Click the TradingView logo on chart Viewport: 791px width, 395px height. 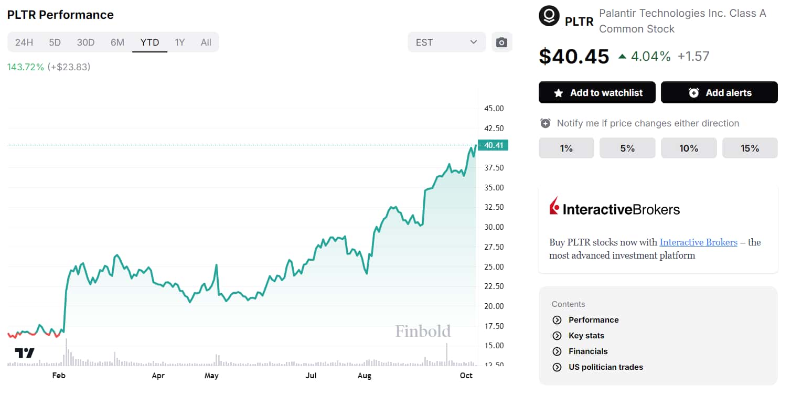(x=24, y=353)
